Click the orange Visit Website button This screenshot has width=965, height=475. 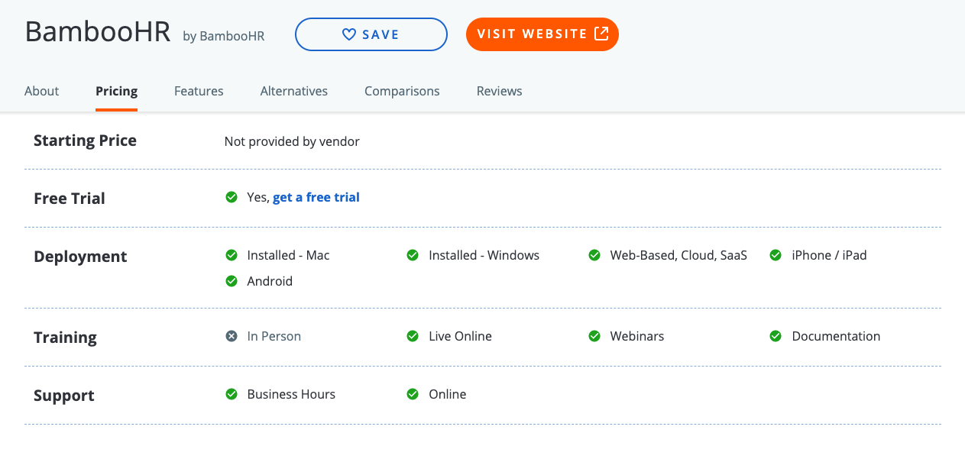coord(542,34)
